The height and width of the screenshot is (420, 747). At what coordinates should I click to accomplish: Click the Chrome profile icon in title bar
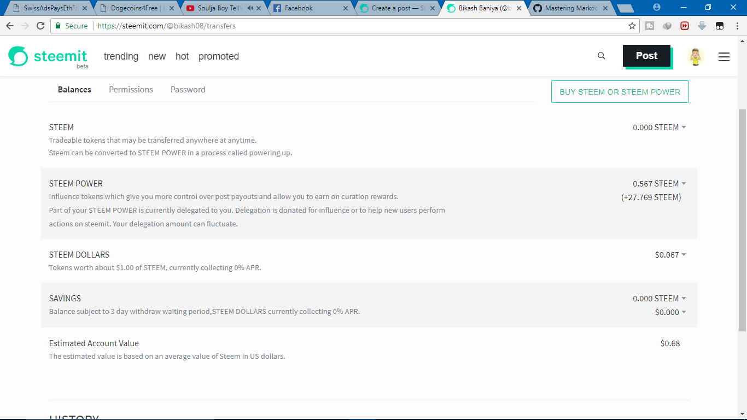tap(657, 7)
